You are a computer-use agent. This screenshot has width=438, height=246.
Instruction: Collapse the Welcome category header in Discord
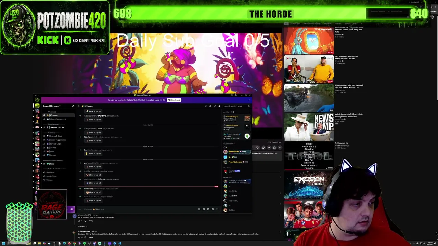pyautogui.click(x=52, y=112)
